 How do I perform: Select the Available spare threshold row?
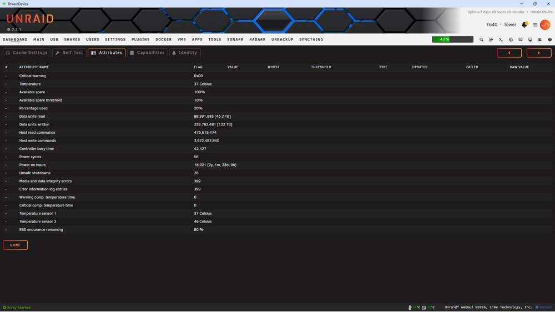tap(277, 100)
